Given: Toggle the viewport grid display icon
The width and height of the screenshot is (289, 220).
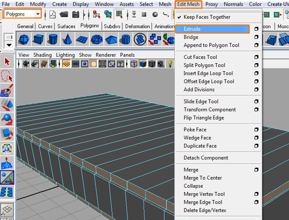Looking at the screenshot, I should pyautogui.click(x=66, y=64).
